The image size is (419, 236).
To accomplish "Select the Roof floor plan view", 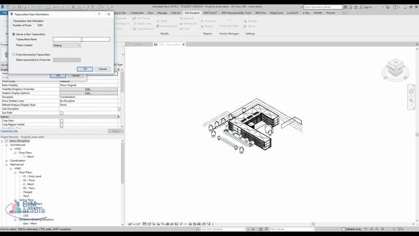I will (26, 196).
